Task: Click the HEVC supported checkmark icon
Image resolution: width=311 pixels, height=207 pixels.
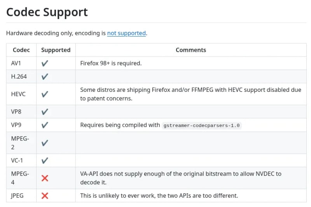Action: tap(45, 94)
